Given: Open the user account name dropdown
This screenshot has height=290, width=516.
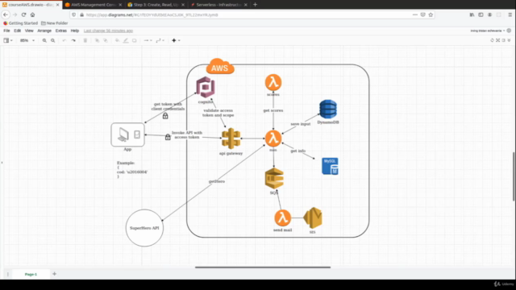Looking at the screenshot, I should pos(488,31).
